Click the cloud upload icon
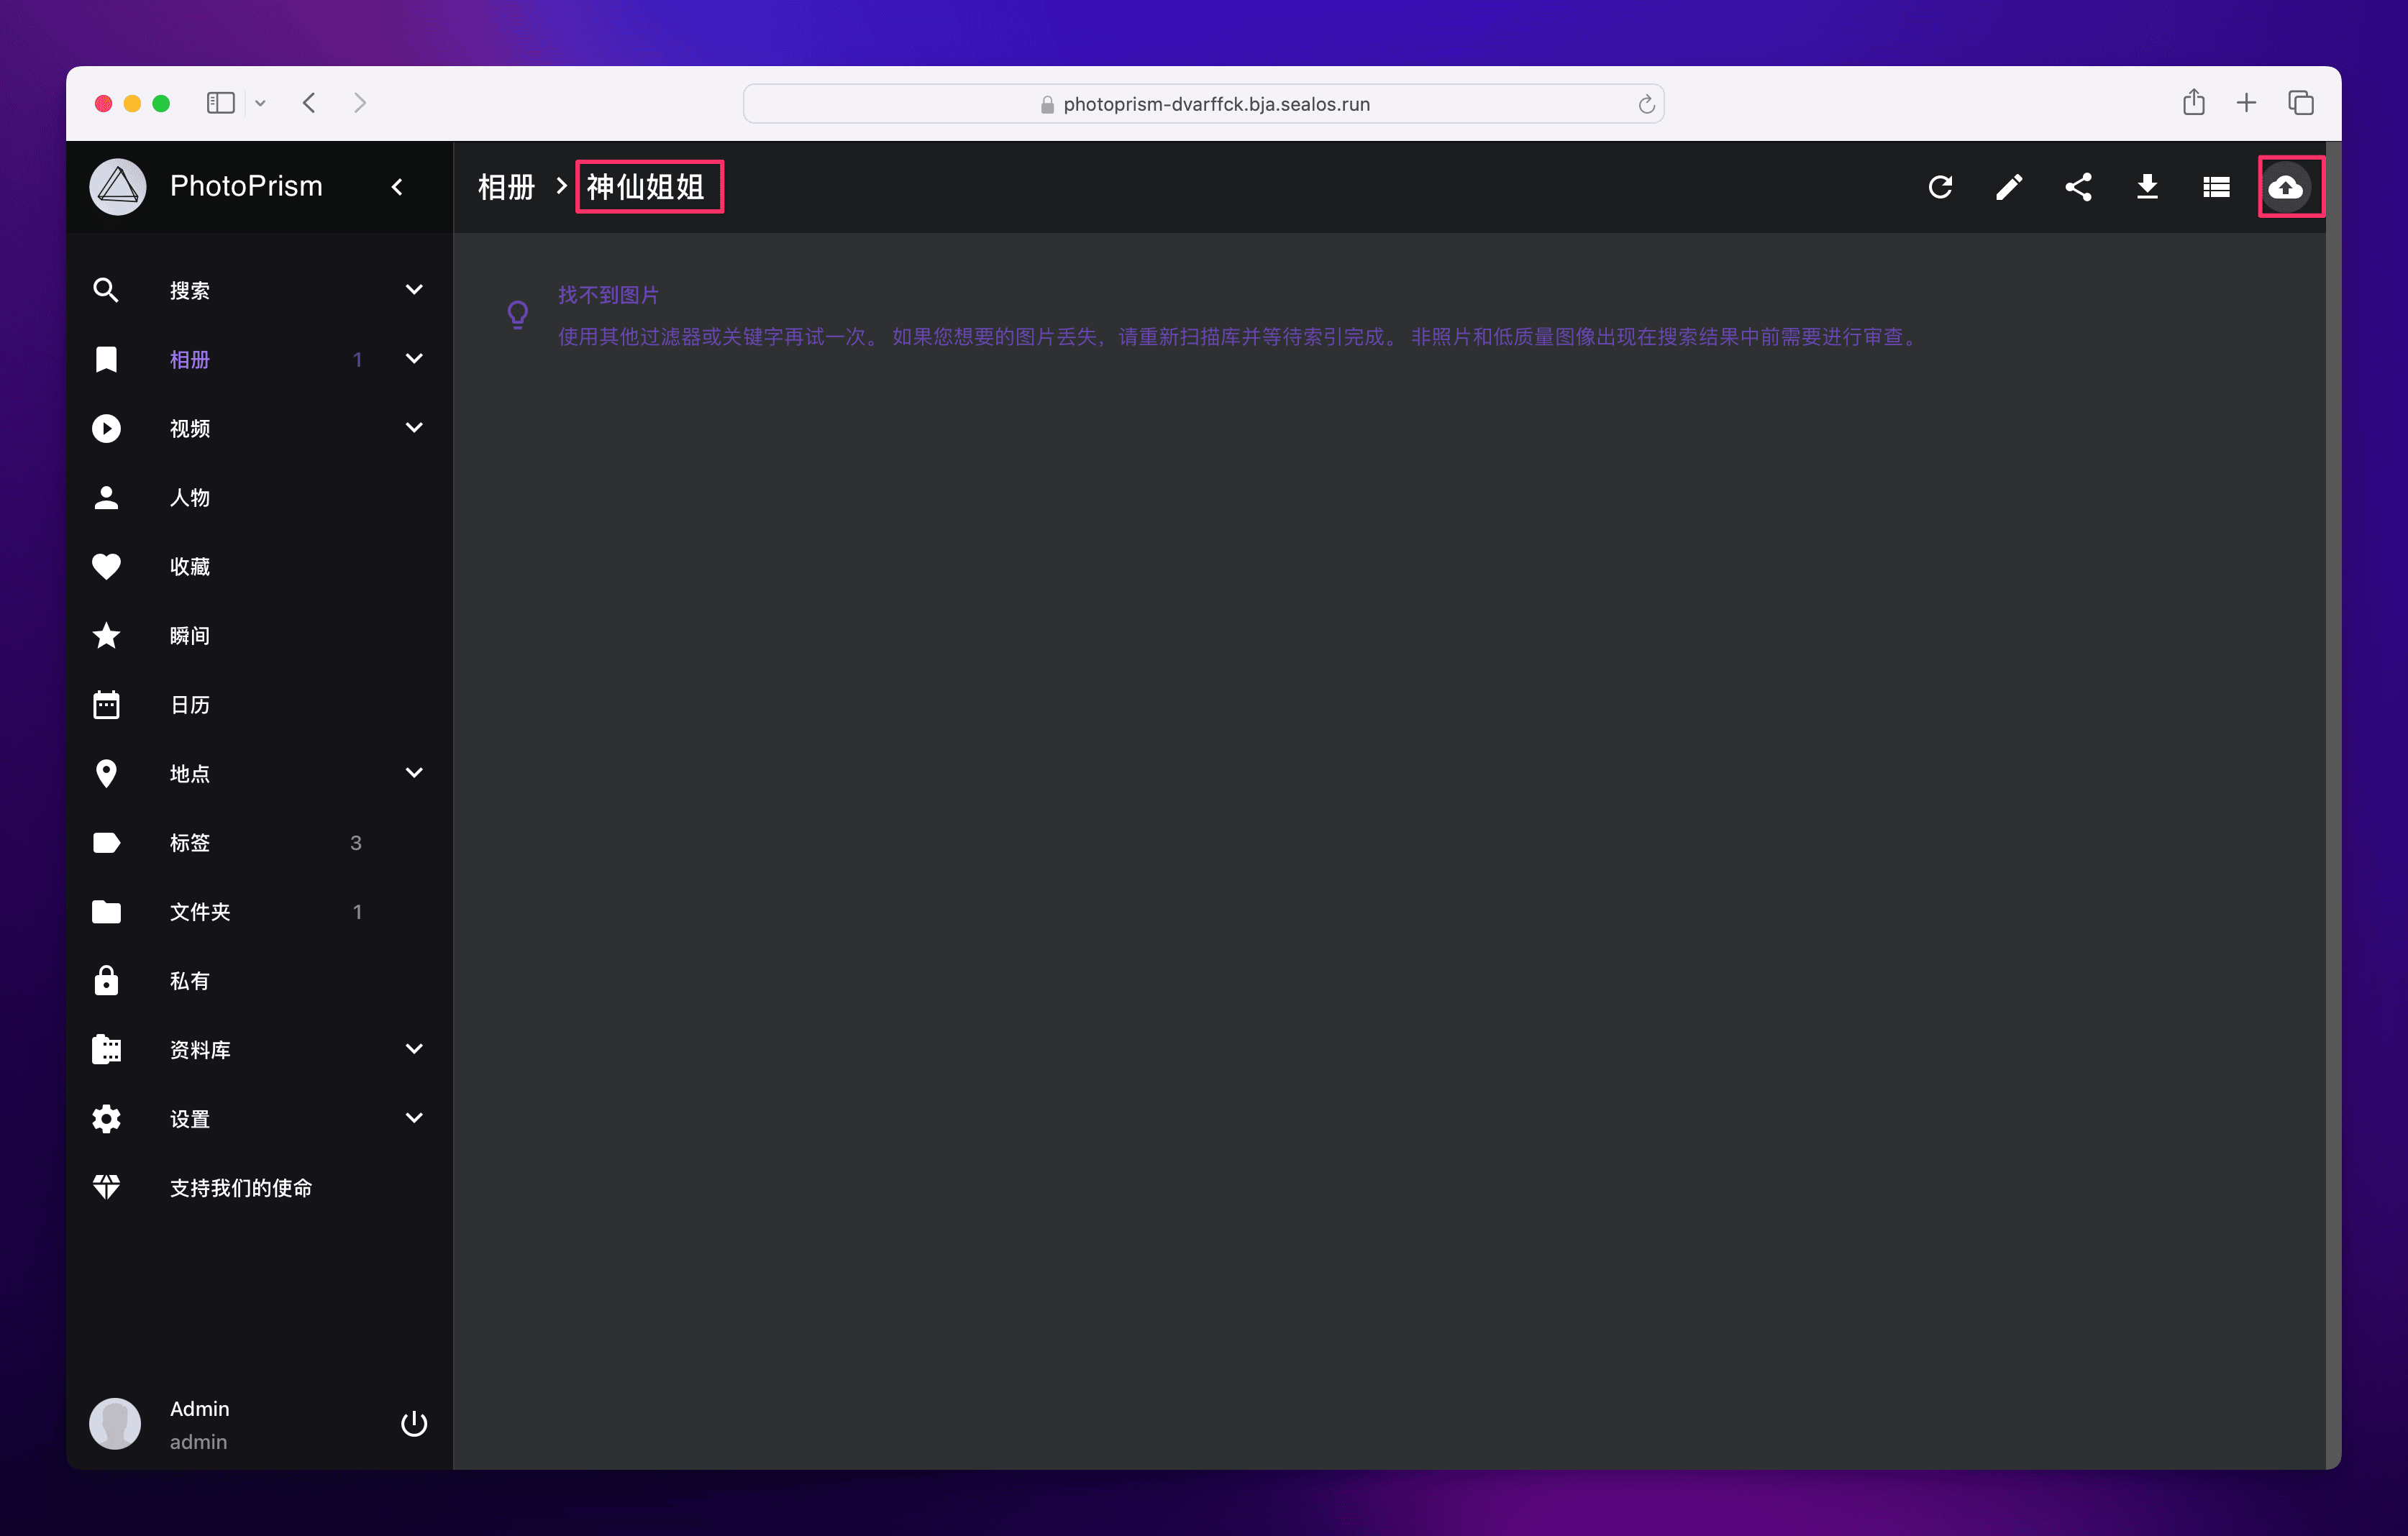This screenshot has width=2408, height=1536. click(x=2285, y=187)
